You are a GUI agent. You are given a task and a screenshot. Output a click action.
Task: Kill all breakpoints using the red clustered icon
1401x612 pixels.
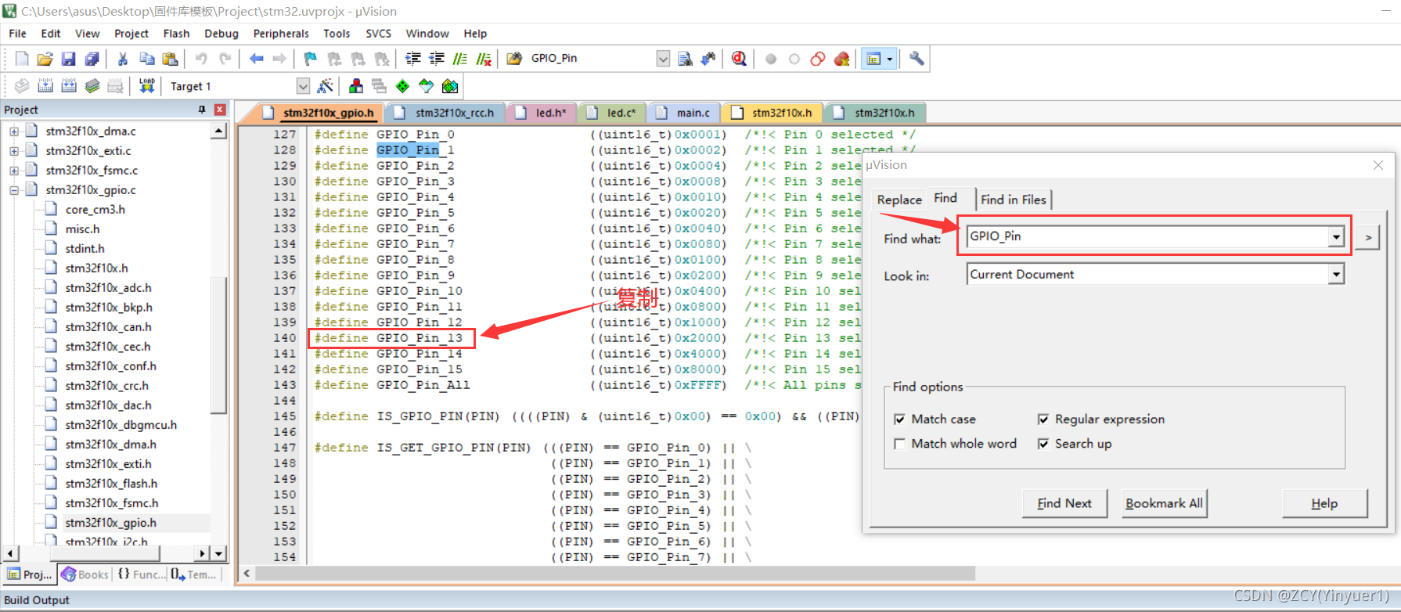(x=841, y=59)
